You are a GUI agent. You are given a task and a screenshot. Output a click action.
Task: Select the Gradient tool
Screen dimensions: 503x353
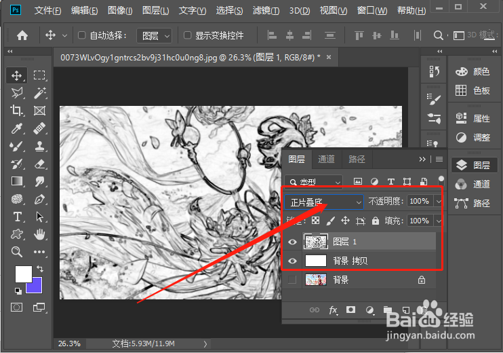coord(17,181)
